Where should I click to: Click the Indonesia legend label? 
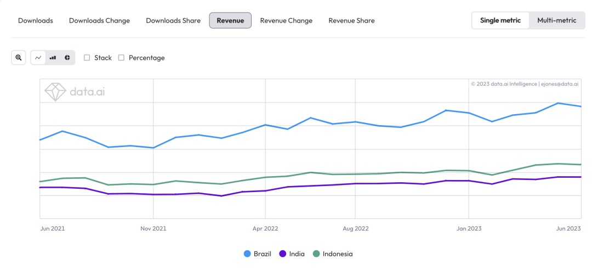tap(338, 254)
